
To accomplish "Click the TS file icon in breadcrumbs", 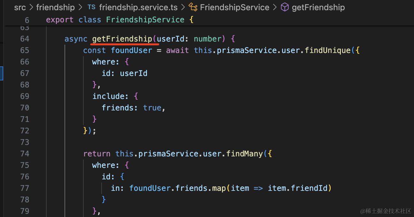I will (91, 7).
